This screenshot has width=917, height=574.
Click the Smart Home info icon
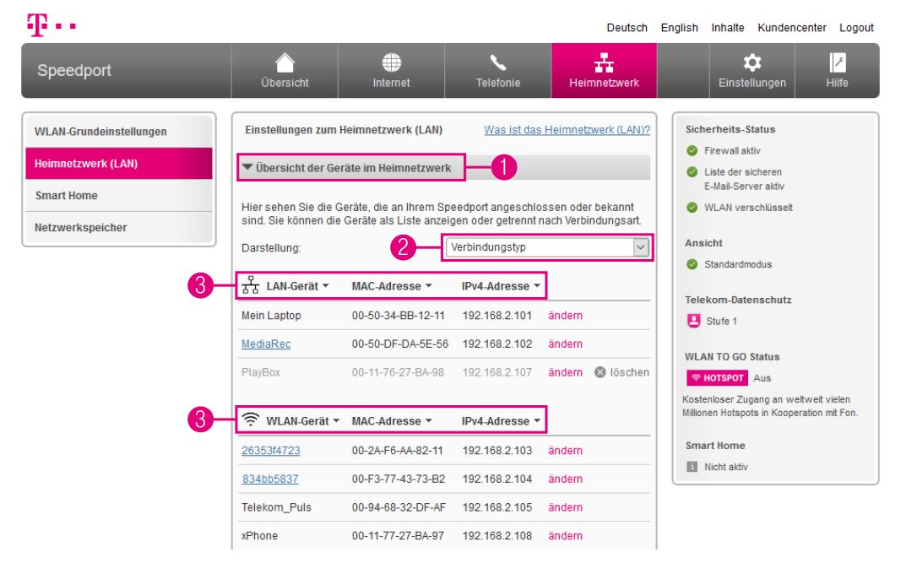(692, 467)
